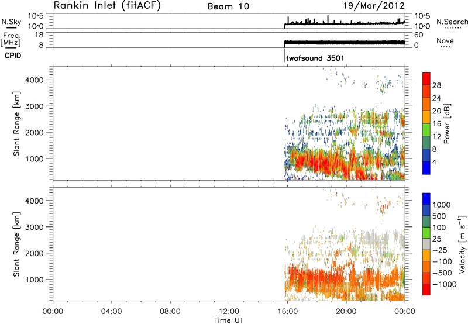Click the '1000' positive Velocity colorbar value
The height and width of the screenshot is (324, 468).
[441, 205]
